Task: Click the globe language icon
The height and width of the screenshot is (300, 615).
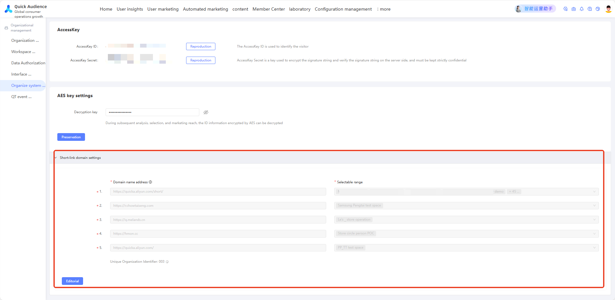Action: point(598,9)
